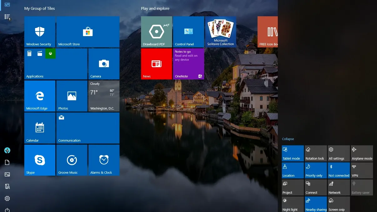Click the weather tile for Washington, D.C.
The height and width of the screenshot is (212, 377).
click(103, 96)
